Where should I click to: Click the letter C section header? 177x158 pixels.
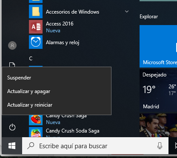[x=31, y=59]
